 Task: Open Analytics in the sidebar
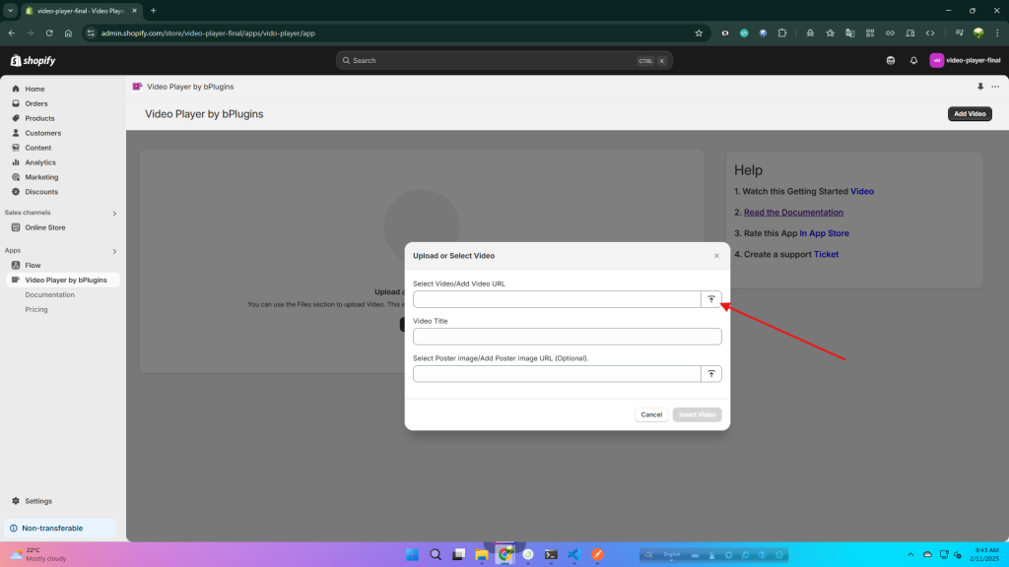(x=40, y=162)
